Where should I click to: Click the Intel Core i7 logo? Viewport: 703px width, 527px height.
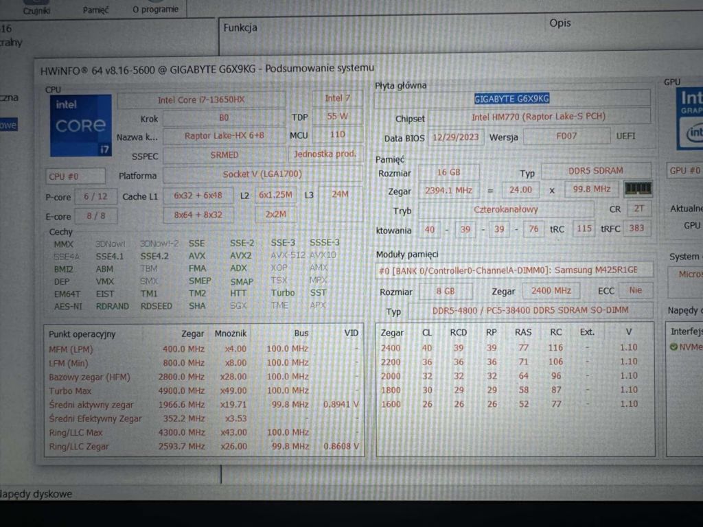pyautogui.click(x=81, y=126)
